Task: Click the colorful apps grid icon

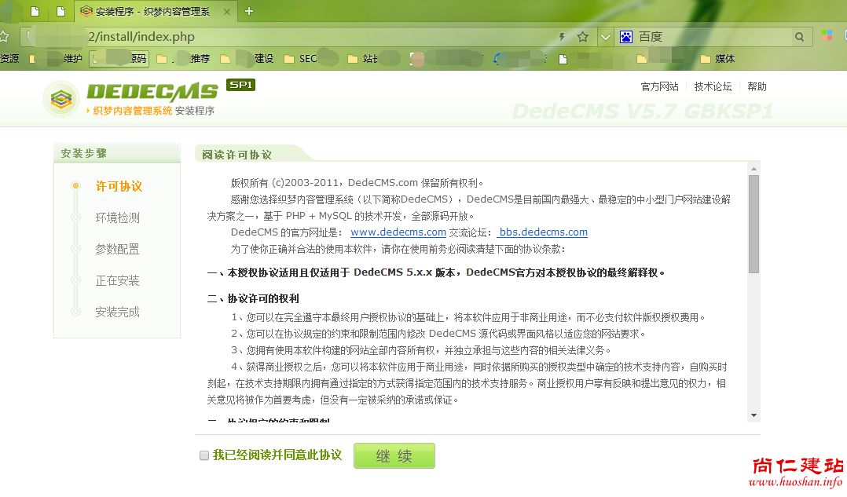Action: click(x=827, y=36)
